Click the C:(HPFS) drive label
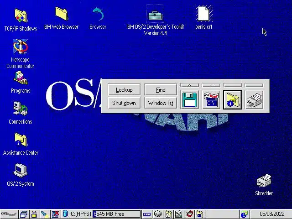This screenshot has height=219, width=292. point(81,214)
